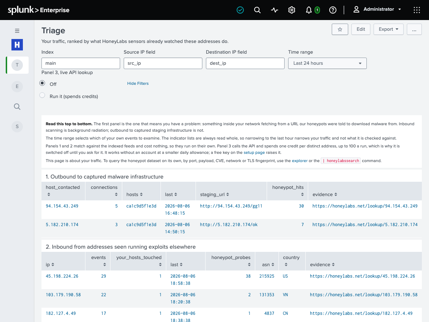Open lookup link for 103.179.190.58
This screenshot has height=322, width=429.
tap(364, 295)
